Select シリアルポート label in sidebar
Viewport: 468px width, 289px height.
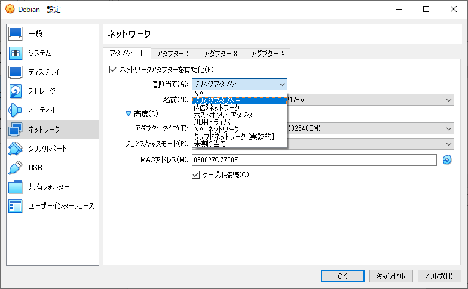click(x=47, y=149)
